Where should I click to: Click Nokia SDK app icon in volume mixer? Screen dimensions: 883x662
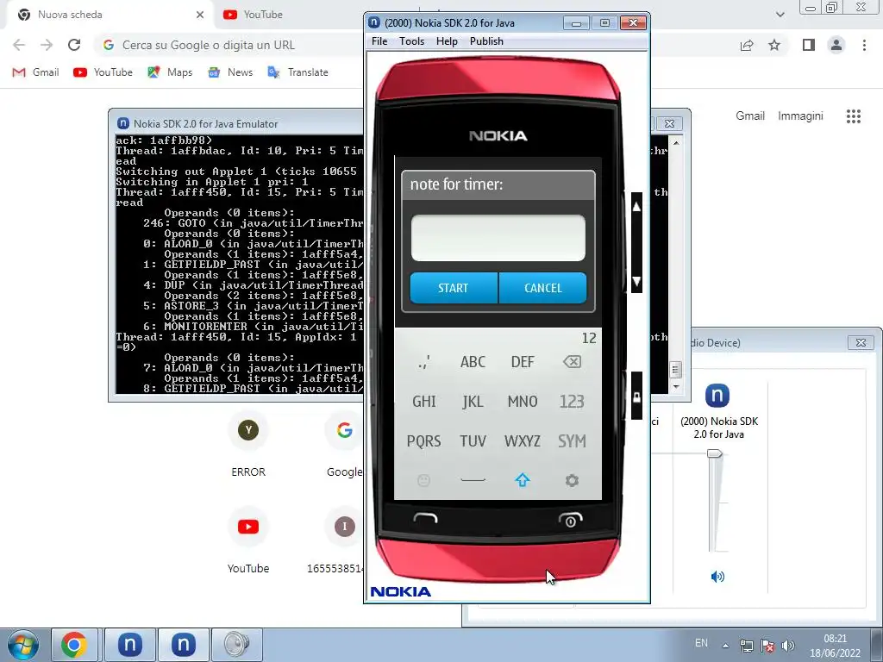pos(717,395)
